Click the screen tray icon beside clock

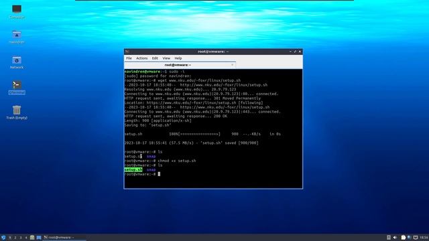tap(416, 238)
